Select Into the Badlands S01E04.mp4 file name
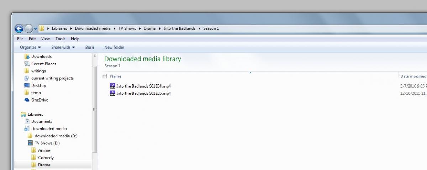Image resolution: width=427 pixels, height=170 pixels. click(x=143, y=86)
